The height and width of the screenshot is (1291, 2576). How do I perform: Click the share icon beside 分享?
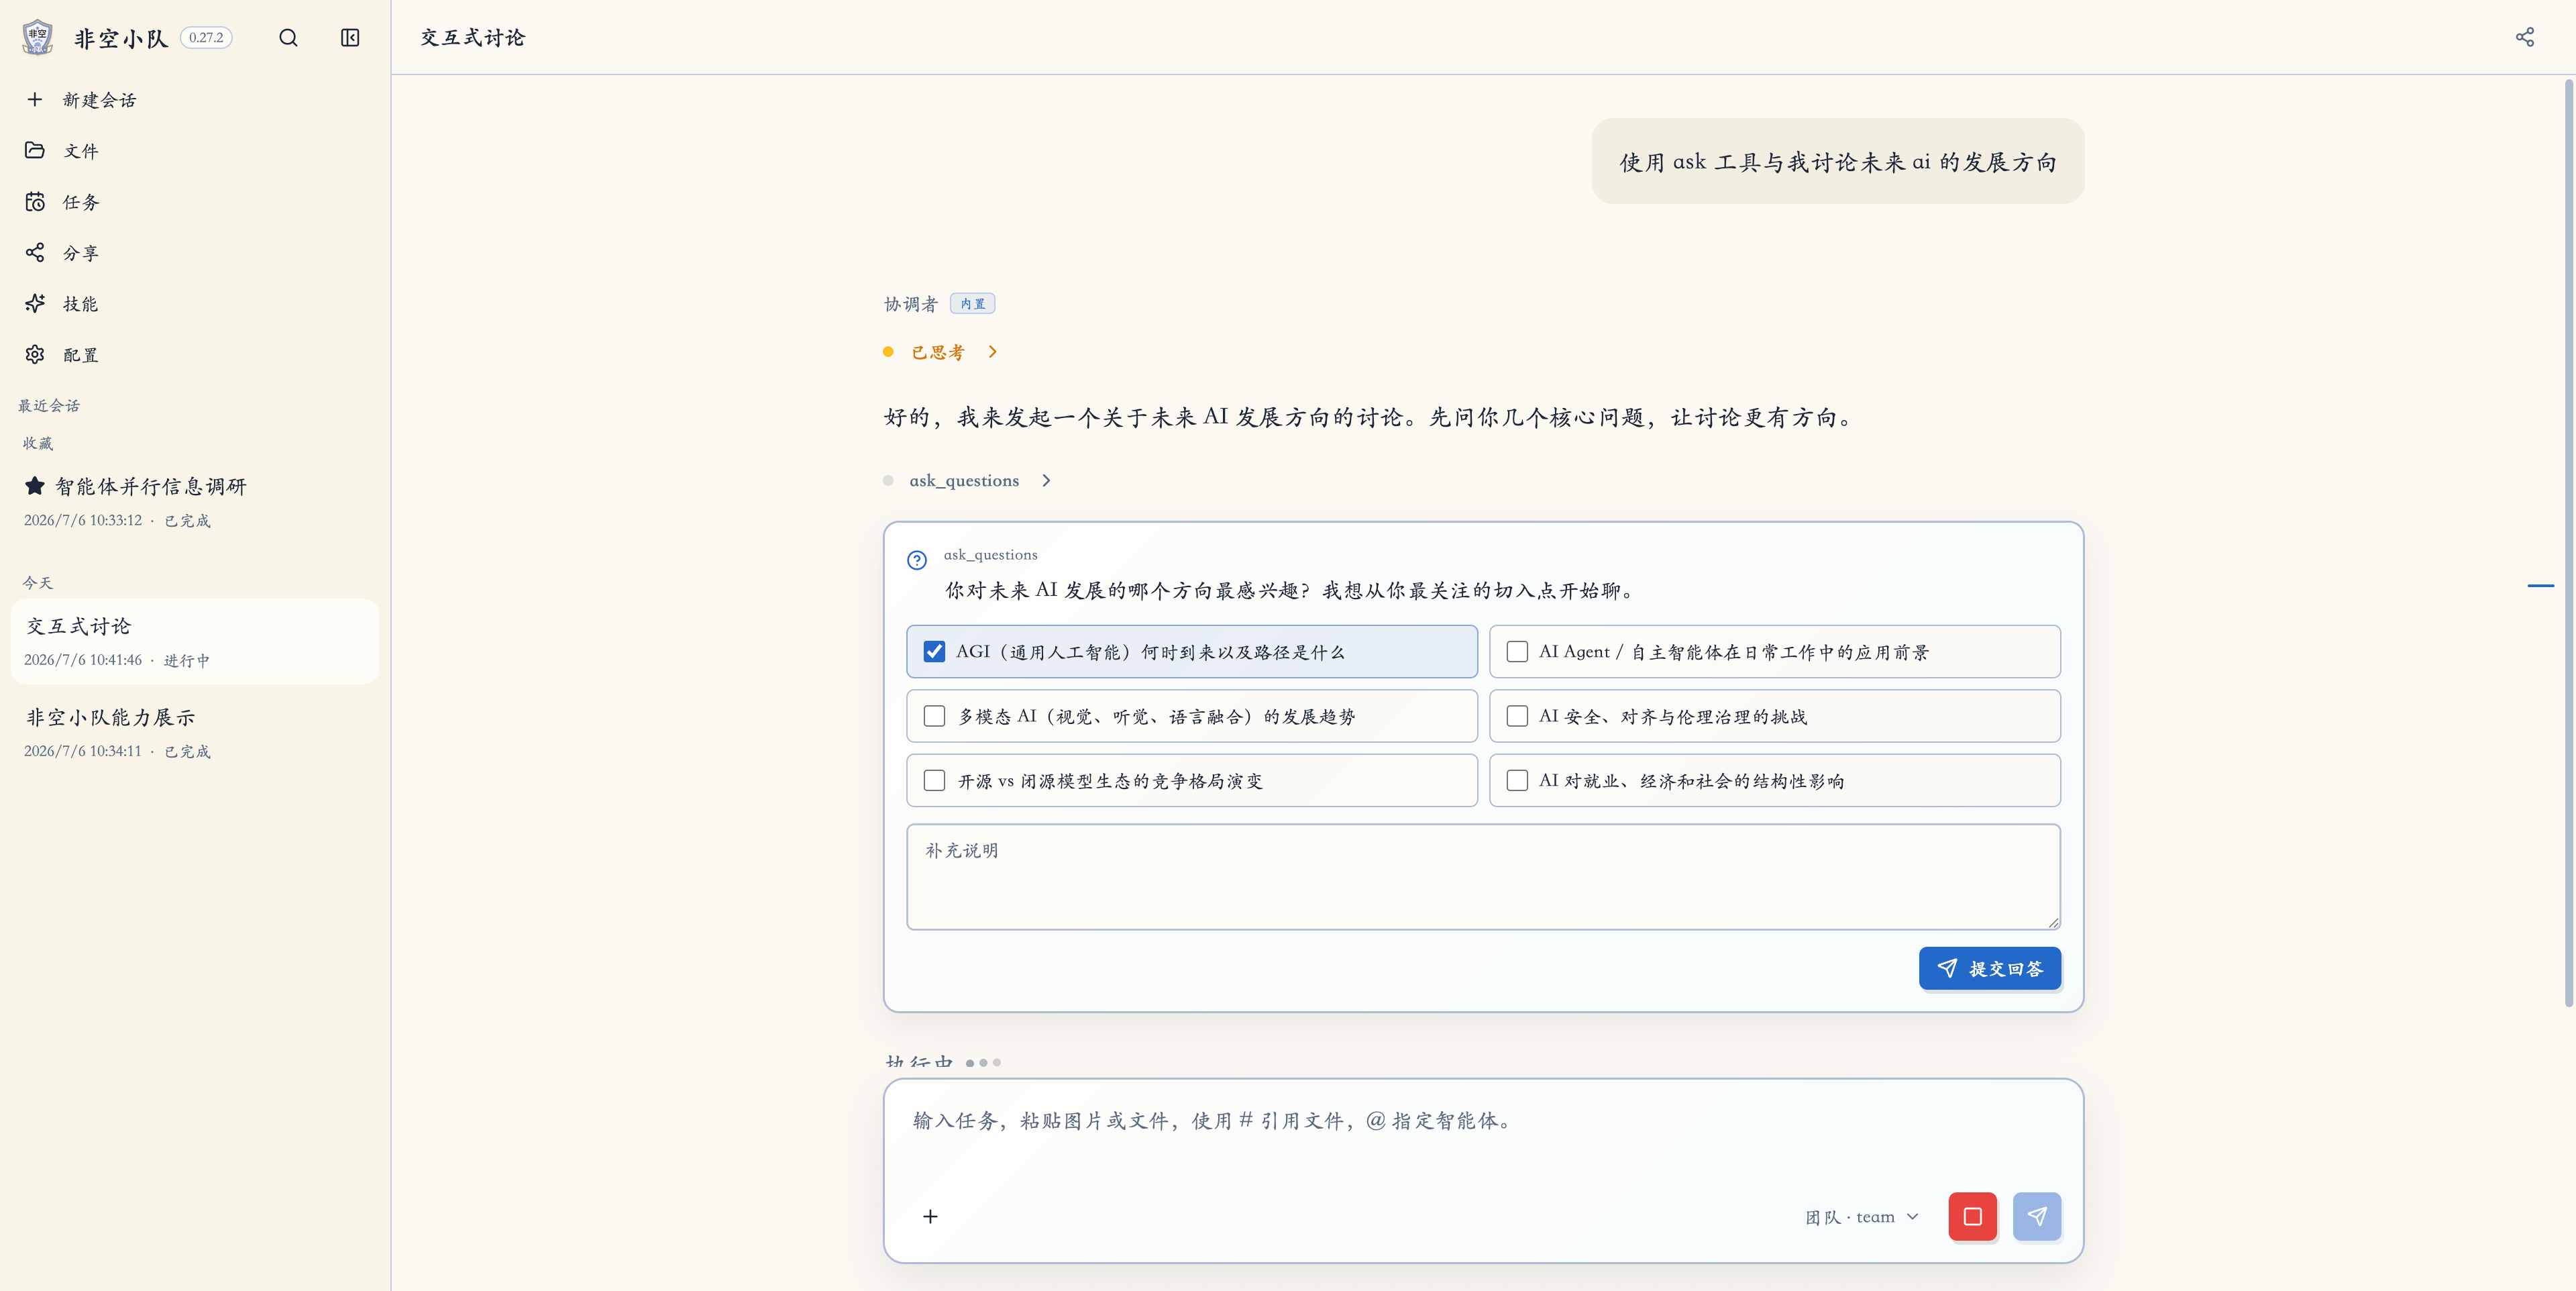[x=35, y=252]
